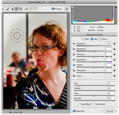Image resolution: width=119 pixels, height=115 pixels.
Task: Click the Saturation slider handle
Action: pos(94,62)
